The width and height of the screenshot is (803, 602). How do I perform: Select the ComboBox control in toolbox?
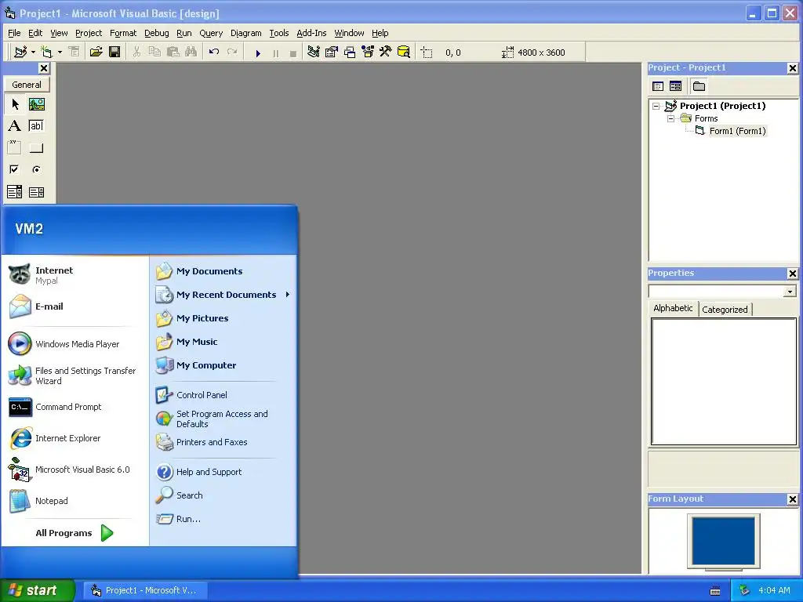pos(15,192)
